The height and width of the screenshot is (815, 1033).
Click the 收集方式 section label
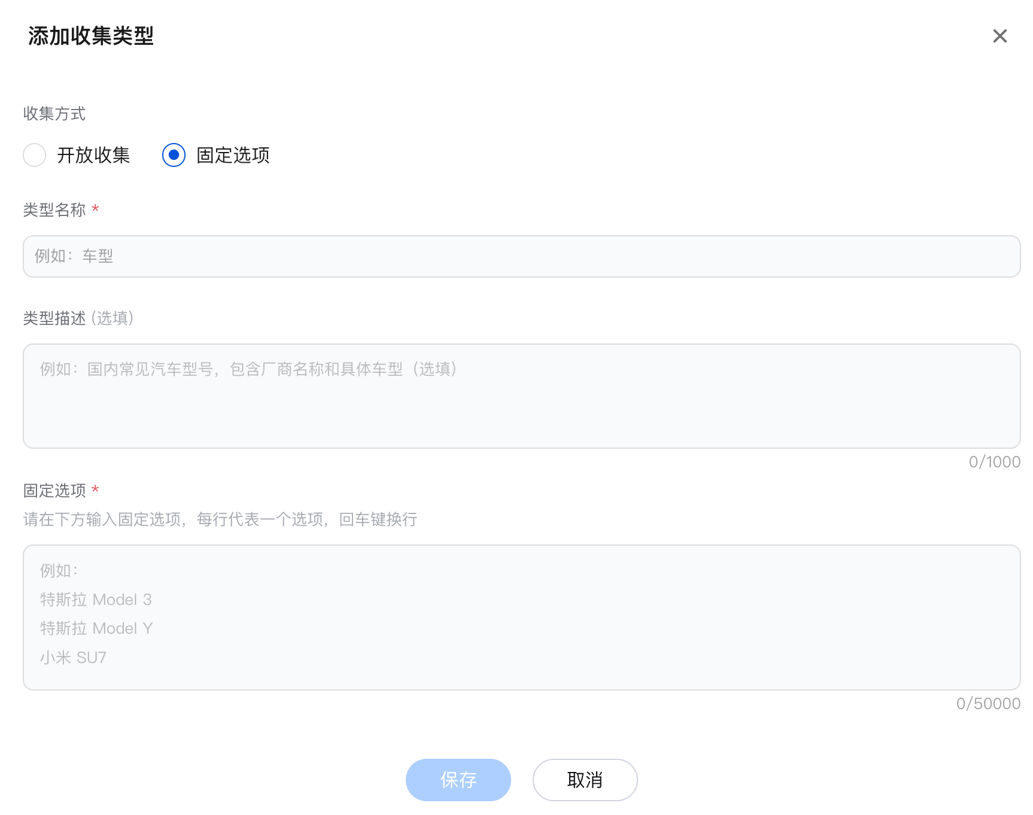point(54,114)
